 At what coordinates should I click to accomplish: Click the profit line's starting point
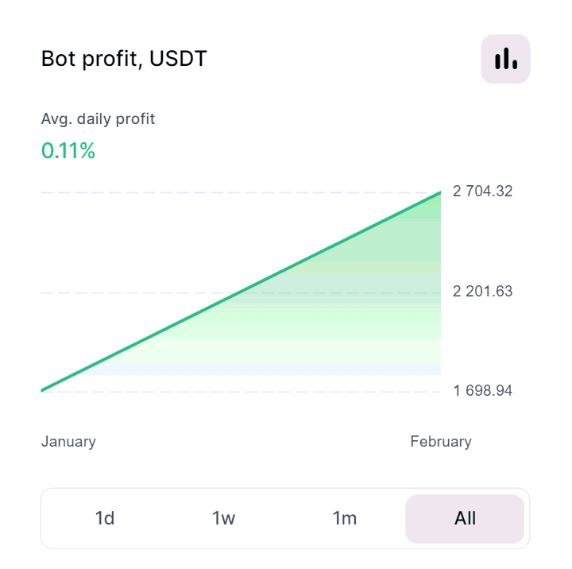[43, 390]
